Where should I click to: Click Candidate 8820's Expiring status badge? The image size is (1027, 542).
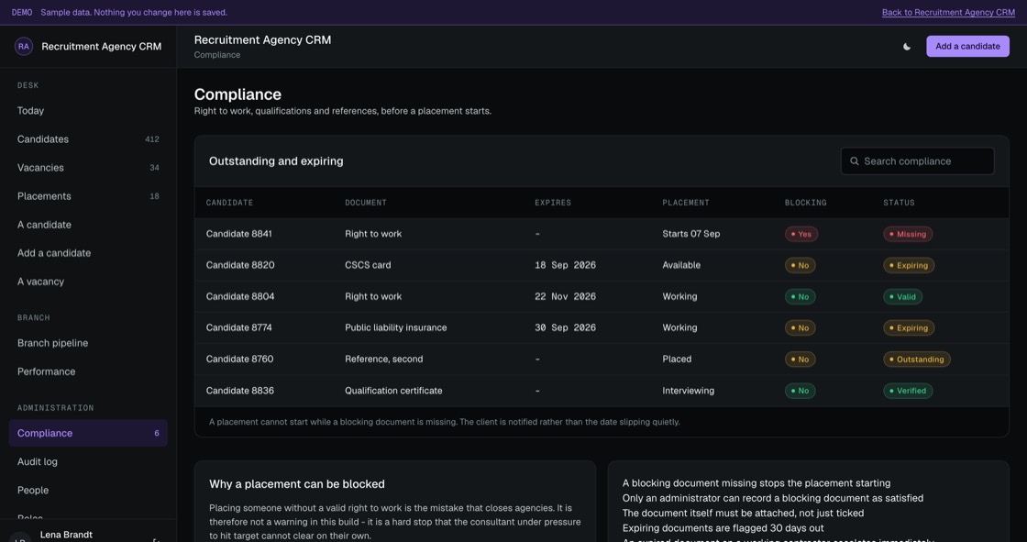tap(909, 265)
